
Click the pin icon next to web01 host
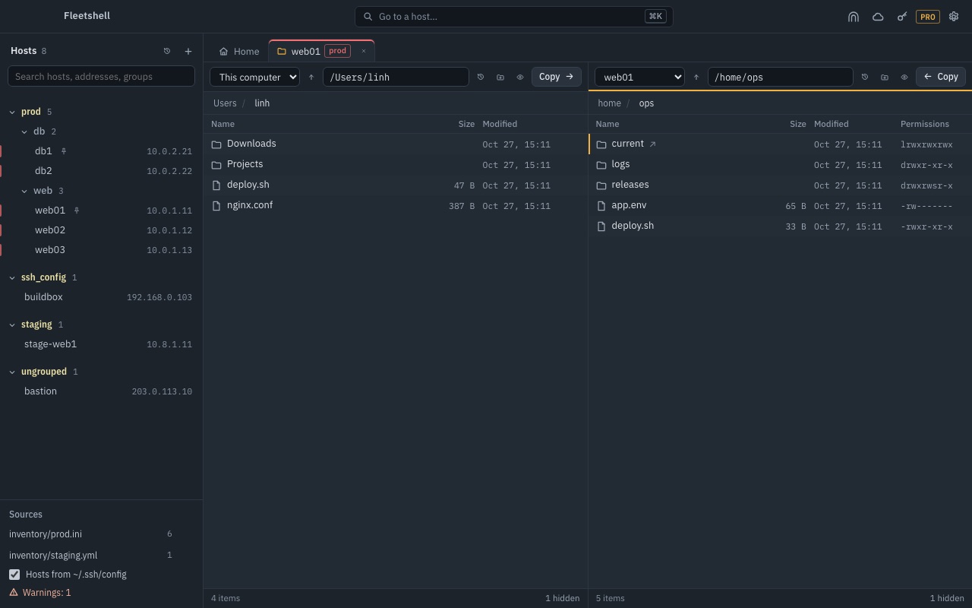click(x=77, y=211)
